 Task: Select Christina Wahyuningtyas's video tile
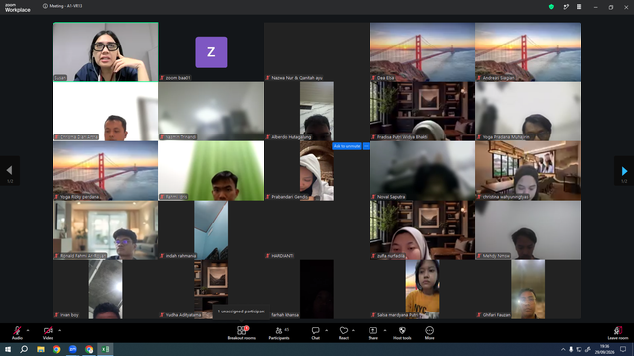point(528,171)
